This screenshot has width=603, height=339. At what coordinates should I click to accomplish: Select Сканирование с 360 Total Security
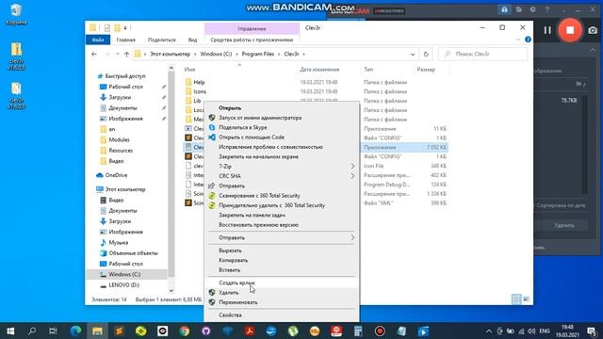click(259, 196)
